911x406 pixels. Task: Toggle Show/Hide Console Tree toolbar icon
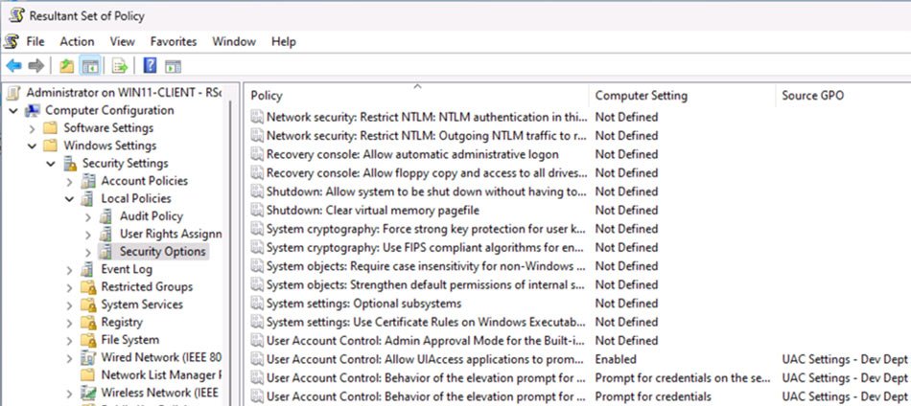tap(88, 66)
